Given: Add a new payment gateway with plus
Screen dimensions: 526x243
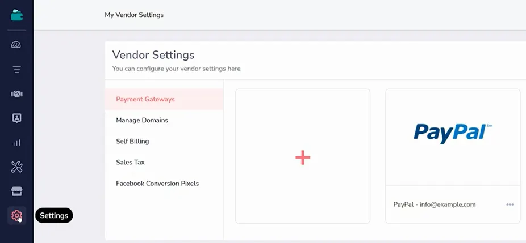Looking at the screenshot, I should 303,156.
